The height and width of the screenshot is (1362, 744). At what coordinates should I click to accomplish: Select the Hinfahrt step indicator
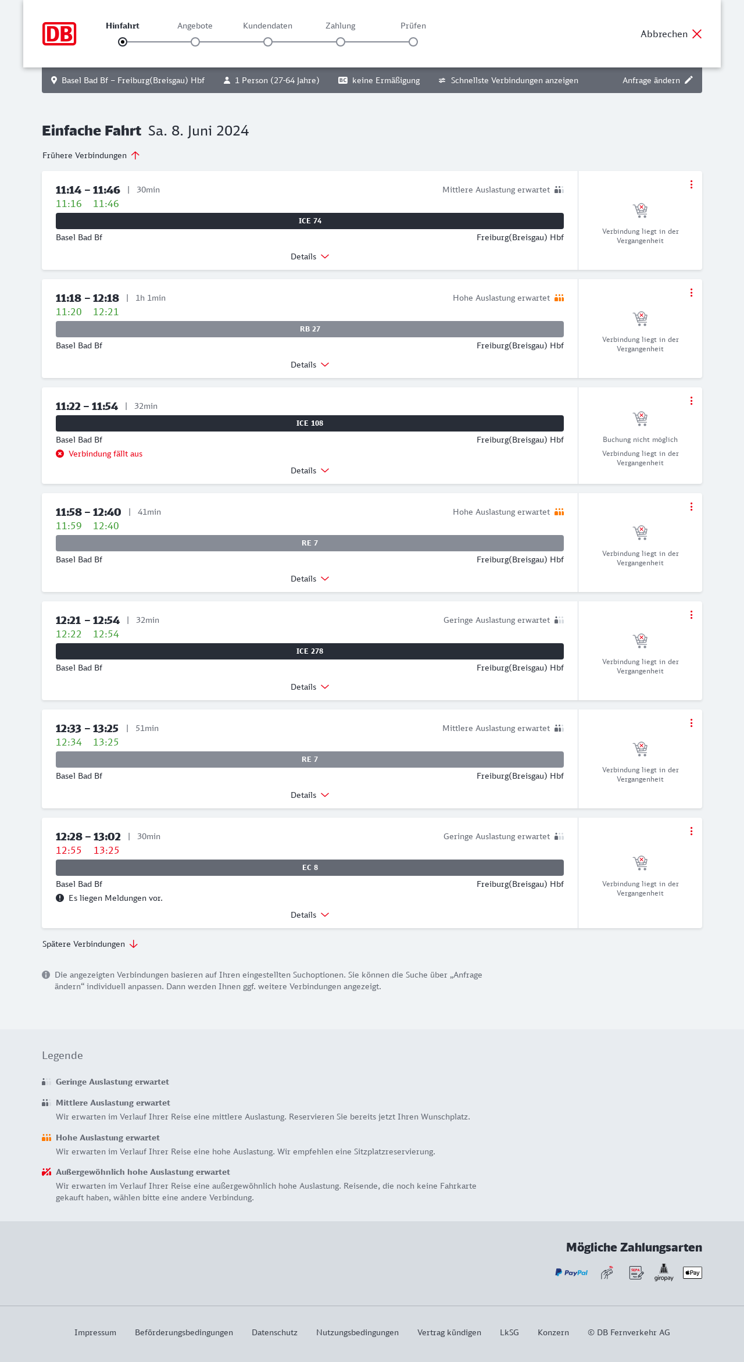coord(123,42)
